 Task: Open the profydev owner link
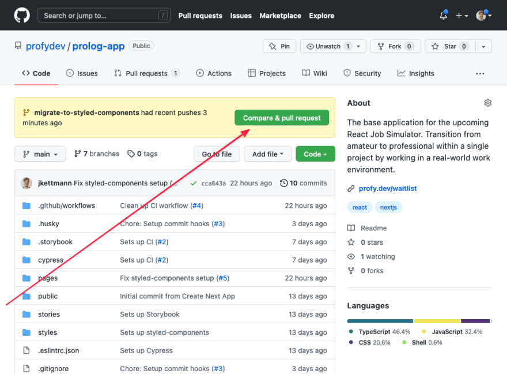coord(46,46)
